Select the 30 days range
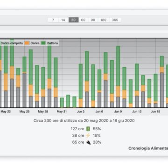The height and width of the screenshot is (168, 168). [x=73, y=20]
